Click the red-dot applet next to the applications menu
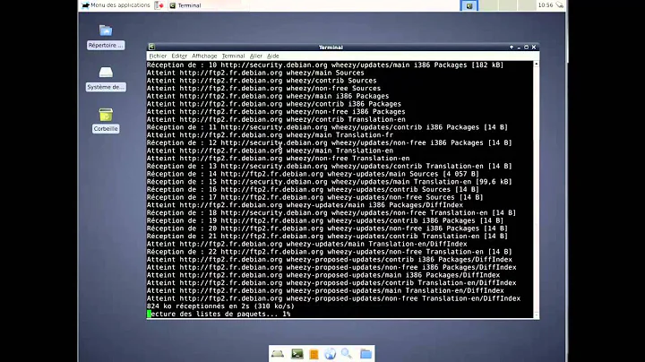The height and width of the screenshot is (362, 645). coord(159,5)
